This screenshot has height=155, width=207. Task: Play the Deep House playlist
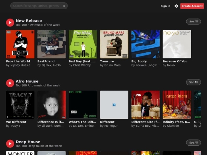10,144
